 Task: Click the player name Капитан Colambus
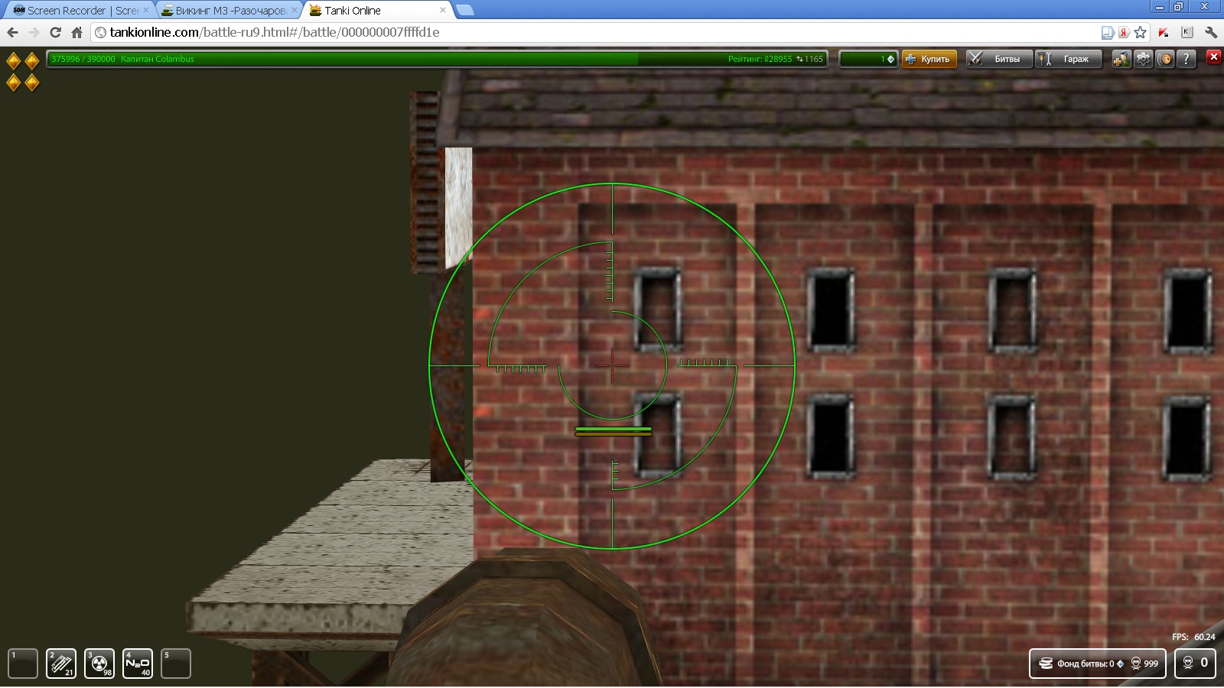[x=157, y=59]
